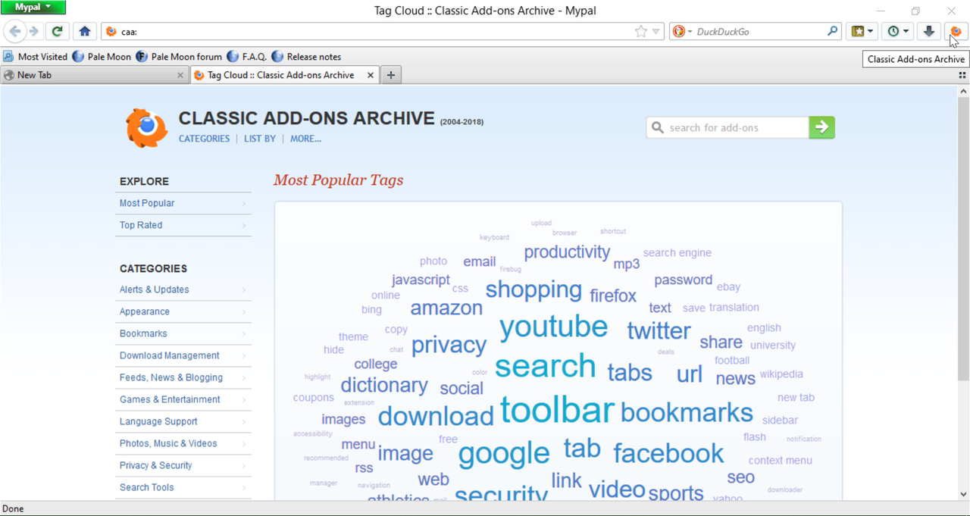Click the Classic Add-ons Archive toolbar icon
The image size is (970, 516).
pyautogui.click(x=956, y=32)
